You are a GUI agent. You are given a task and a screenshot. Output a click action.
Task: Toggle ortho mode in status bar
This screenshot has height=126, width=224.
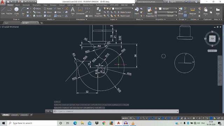[x=134, y=118]
